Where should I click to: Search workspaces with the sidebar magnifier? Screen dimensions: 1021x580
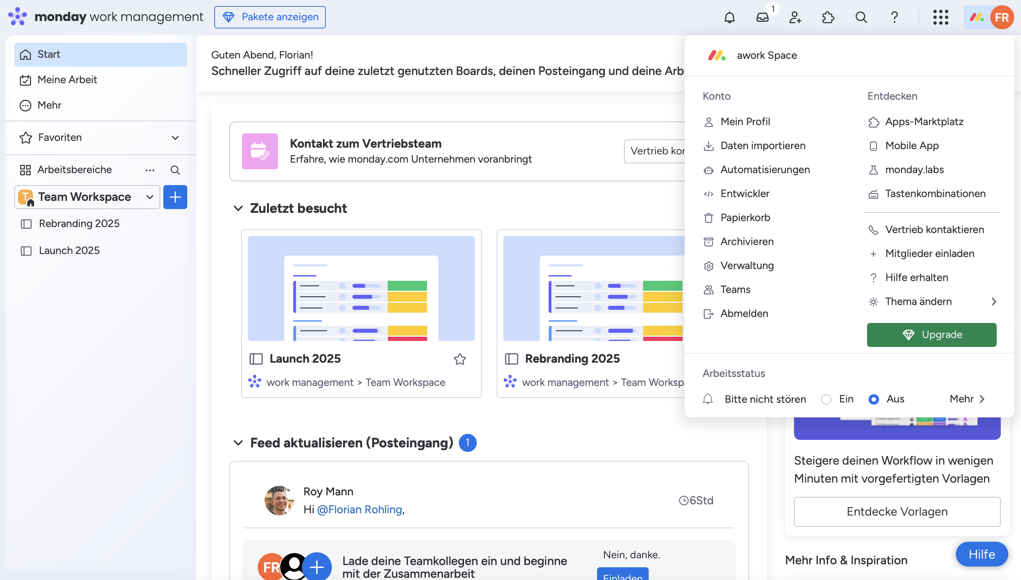pyautogui.click(x=175, y=170)
